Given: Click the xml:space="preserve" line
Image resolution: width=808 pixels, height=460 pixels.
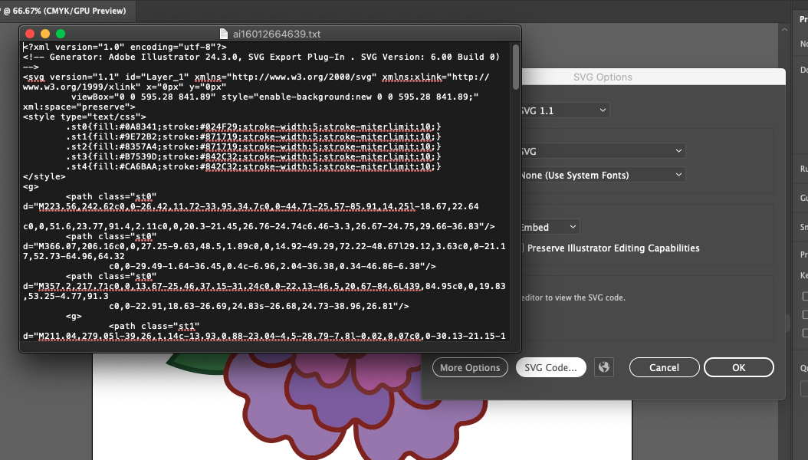Looking at the screenshot, I should [79, 107].
